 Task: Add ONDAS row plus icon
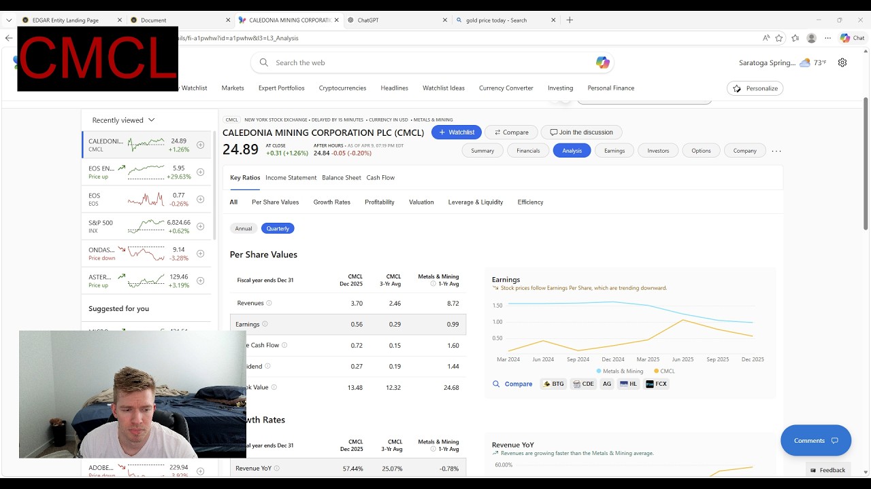pyautogui.click(x=200, y=253)
